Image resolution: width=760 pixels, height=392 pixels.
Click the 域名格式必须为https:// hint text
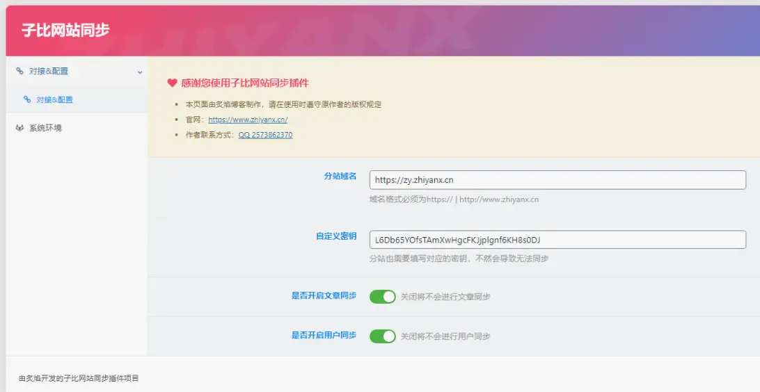pos(454,199)
